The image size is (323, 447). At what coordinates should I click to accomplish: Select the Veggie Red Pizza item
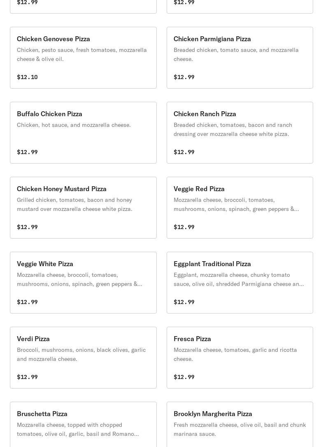pos(239,208)
